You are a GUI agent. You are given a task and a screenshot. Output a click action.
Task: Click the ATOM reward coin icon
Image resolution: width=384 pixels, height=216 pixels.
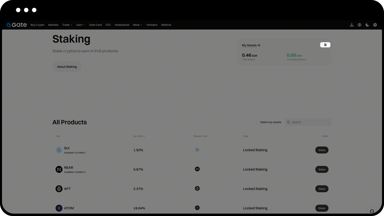pyautogui.click(x=197, y=208)
